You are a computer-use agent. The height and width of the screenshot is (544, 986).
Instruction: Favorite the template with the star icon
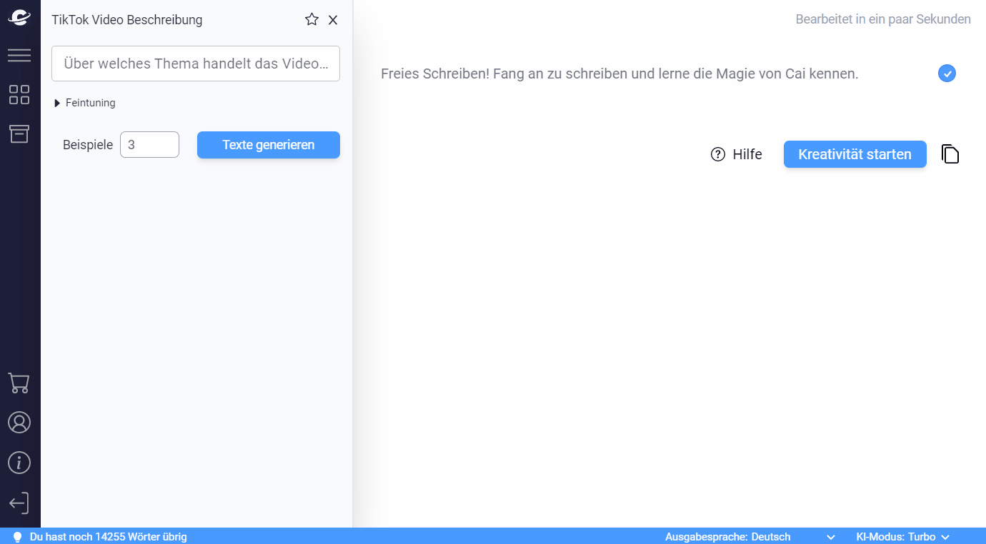coord(312,19)
